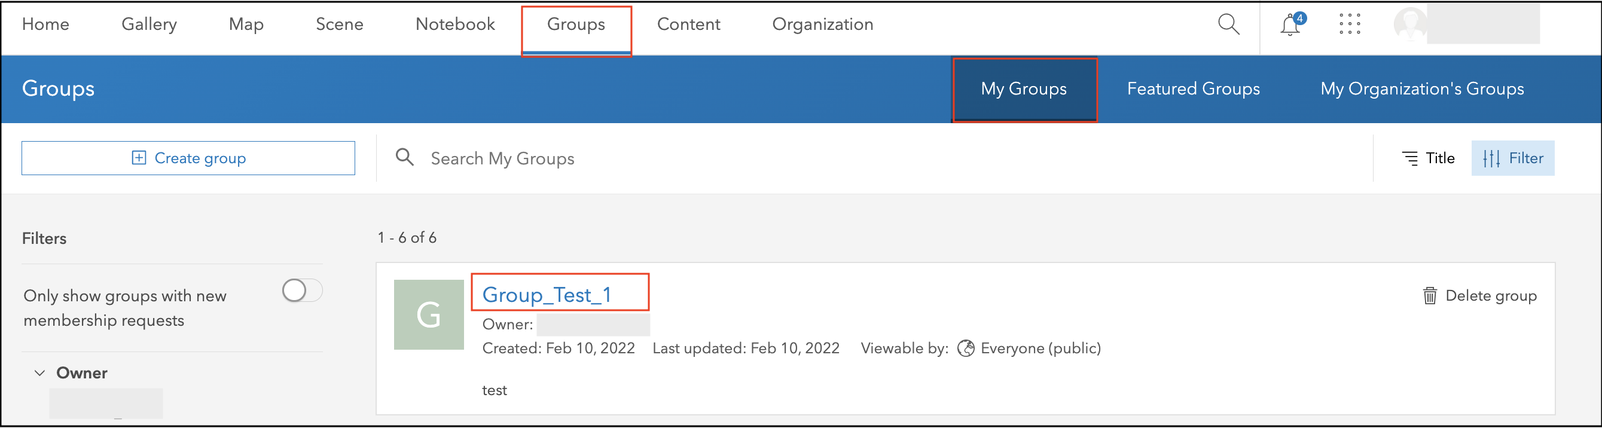Switch to the Featured Groups tab

coord(1193,89)
